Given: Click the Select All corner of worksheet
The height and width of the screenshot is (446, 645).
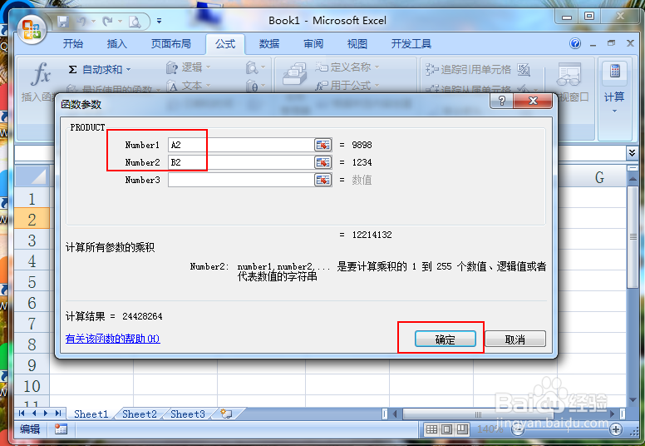Looking at the screenshot, I should [32, 176].
